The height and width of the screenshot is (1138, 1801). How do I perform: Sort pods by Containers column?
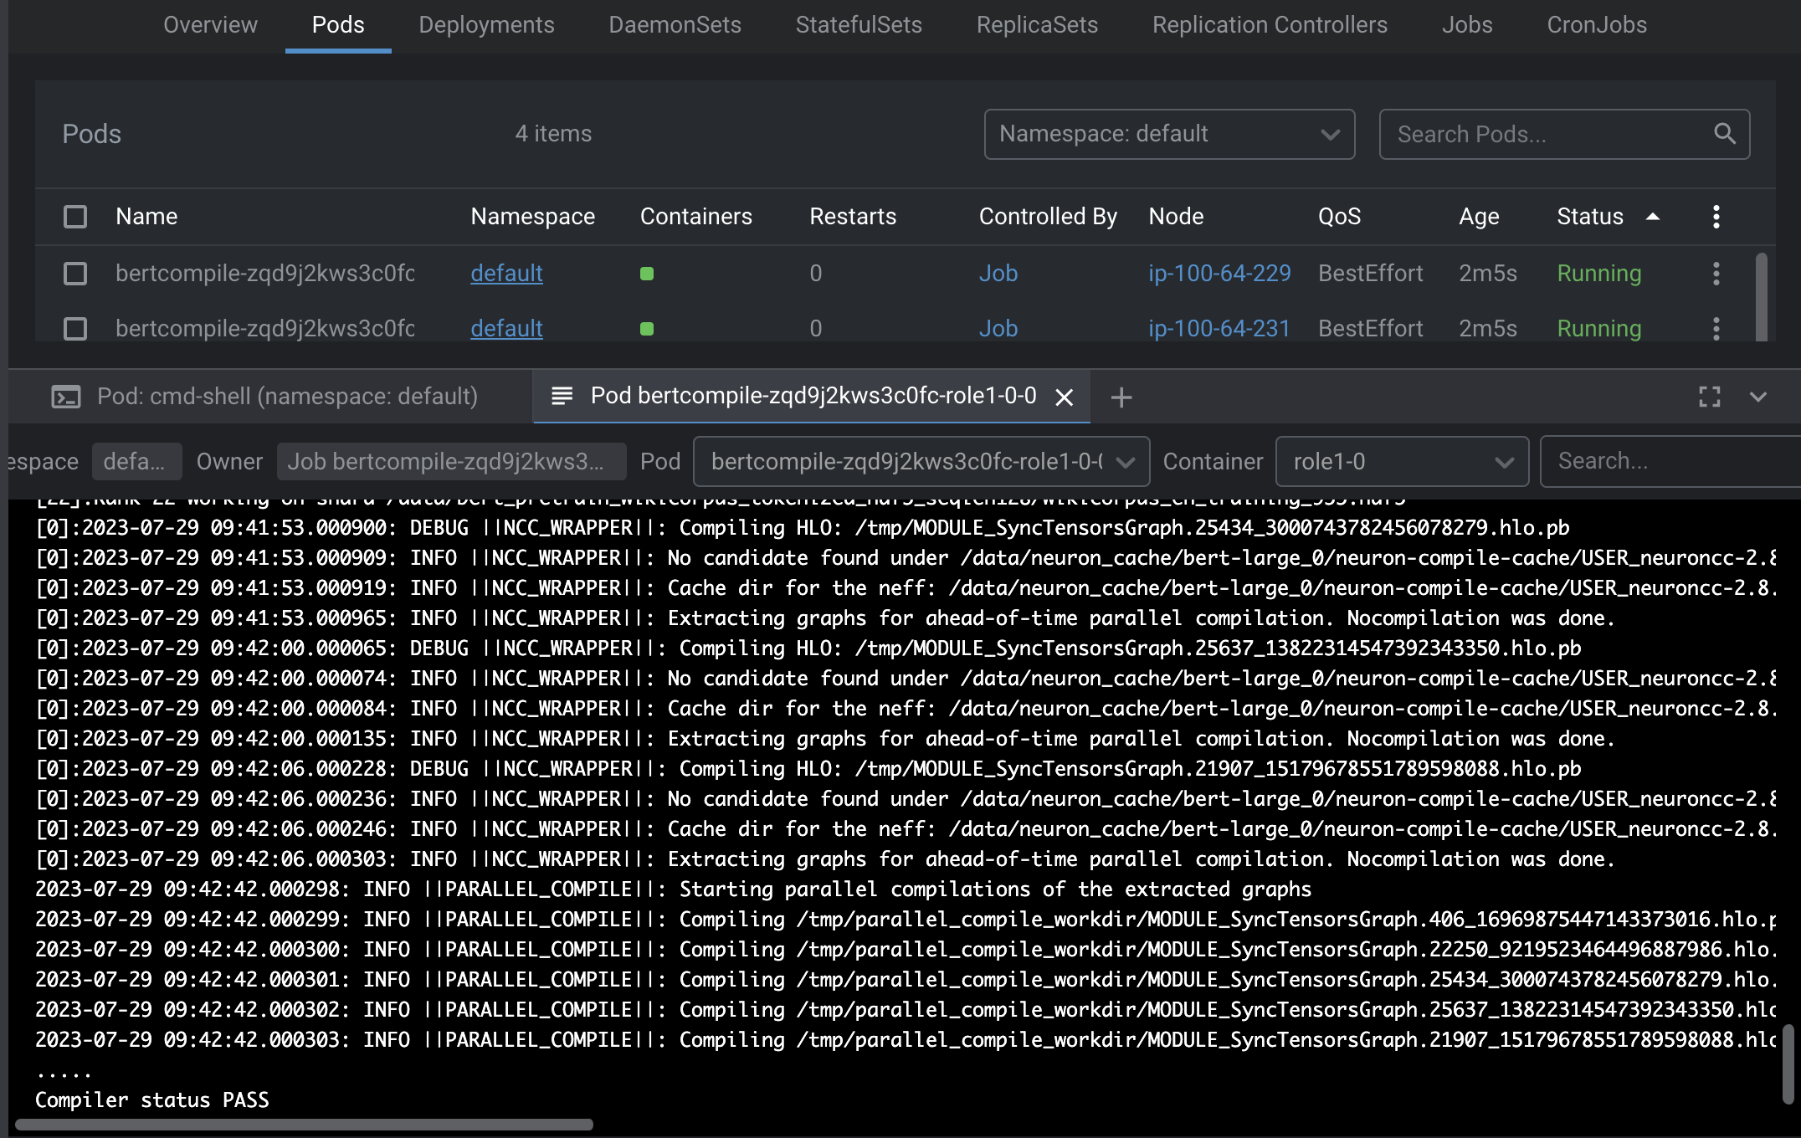coord(695,217)
